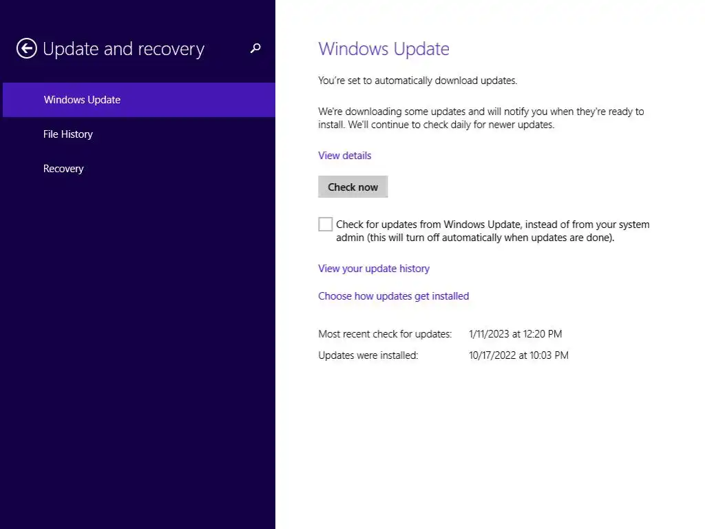Open search with the magnifier icon
The width and height of the screenshot is (705, 529).
pyautogui.click(x=255, y=48)
